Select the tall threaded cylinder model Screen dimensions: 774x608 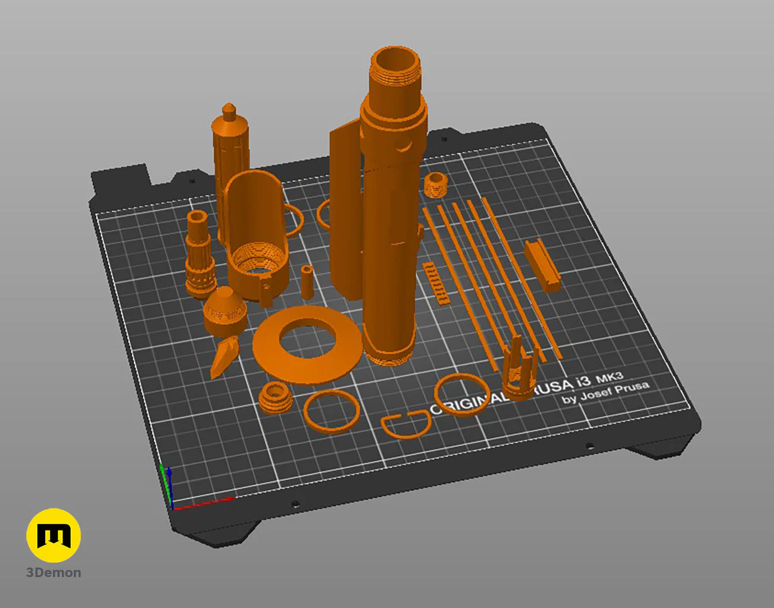click(391, 205)
